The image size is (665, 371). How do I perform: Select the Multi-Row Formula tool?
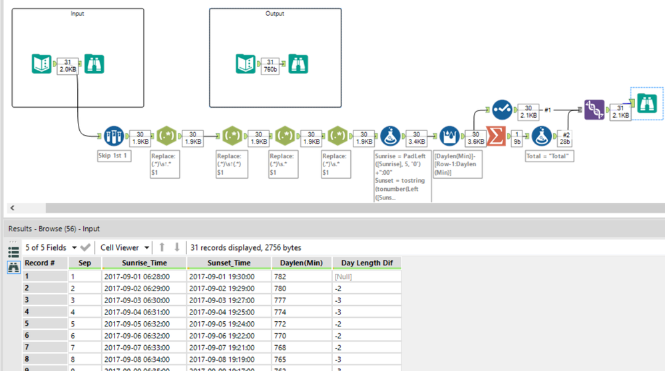point(449,136)
